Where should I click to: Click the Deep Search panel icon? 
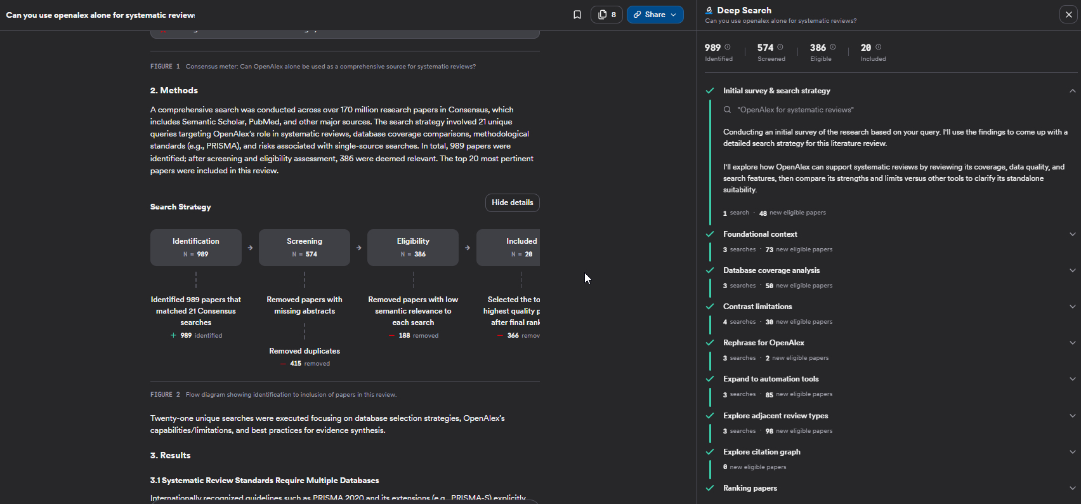click(709, 10)
